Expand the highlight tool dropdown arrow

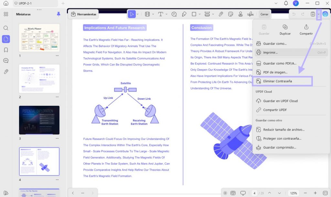click(x=153, y=14)
